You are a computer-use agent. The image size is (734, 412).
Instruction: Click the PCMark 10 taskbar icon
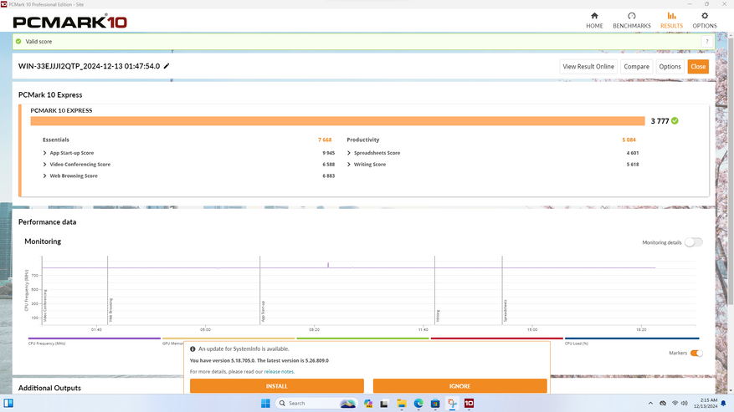469,404
